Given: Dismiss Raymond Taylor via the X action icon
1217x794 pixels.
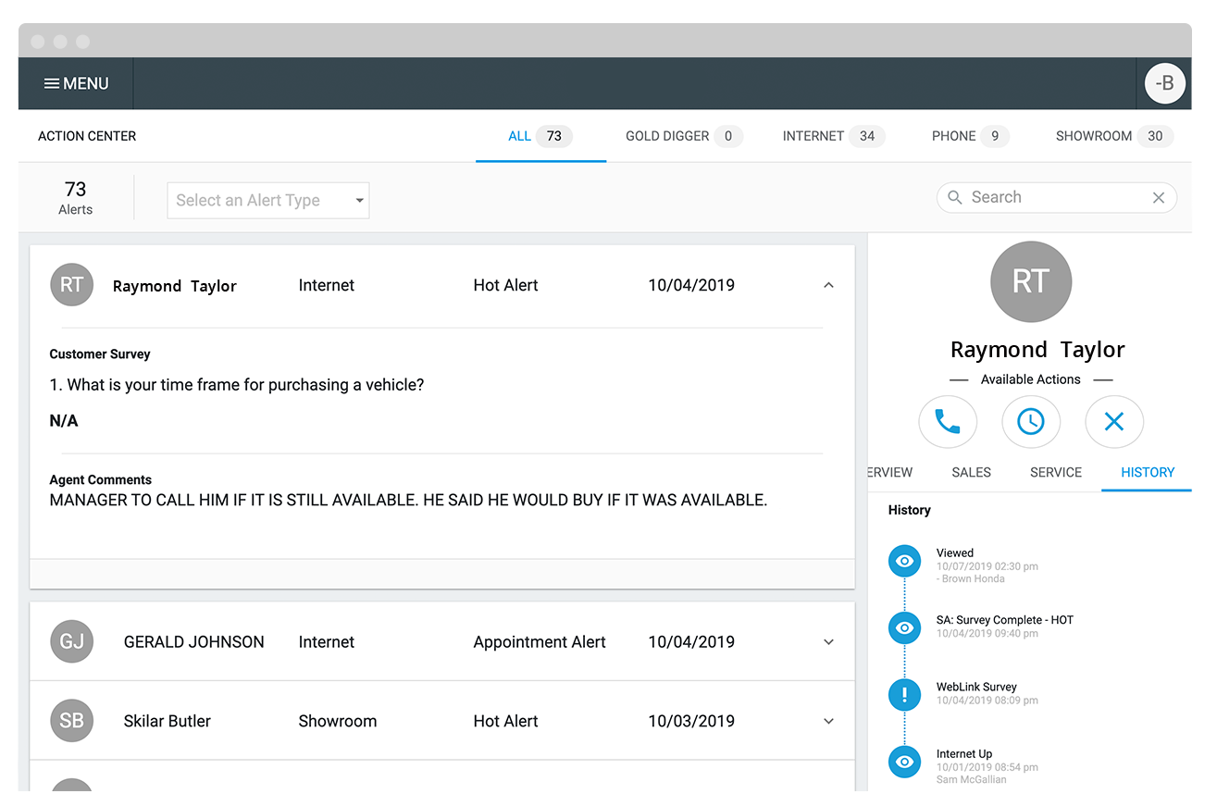Looking at the screenshot, I should 1114,422.
